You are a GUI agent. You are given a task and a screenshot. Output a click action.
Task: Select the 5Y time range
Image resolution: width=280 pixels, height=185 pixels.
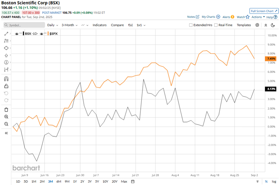pos(97,181)
